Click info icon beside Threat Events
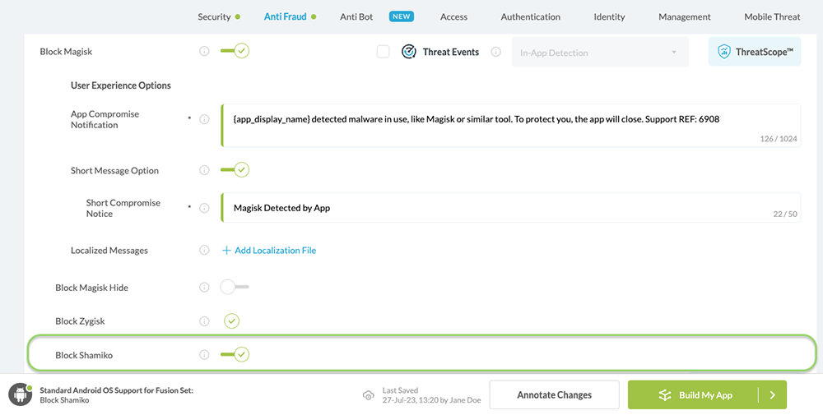 495,52
